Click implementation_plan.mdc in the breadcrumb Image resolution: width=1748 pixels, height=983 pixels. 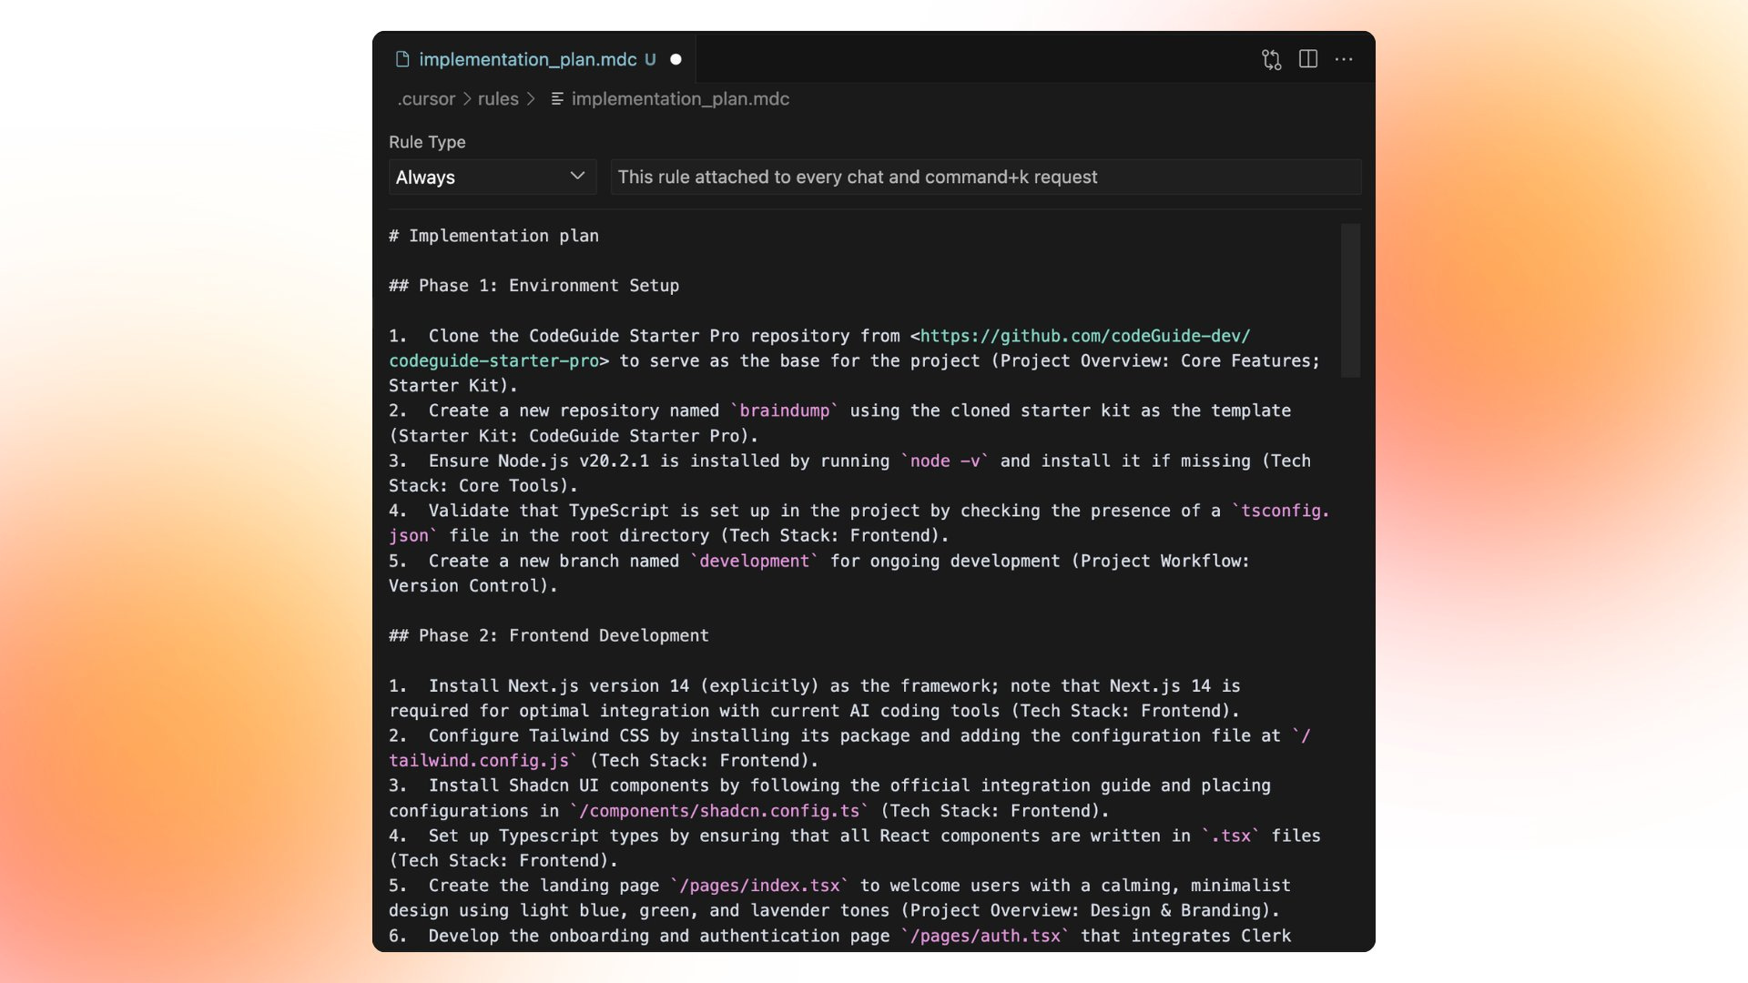(680, 98)
